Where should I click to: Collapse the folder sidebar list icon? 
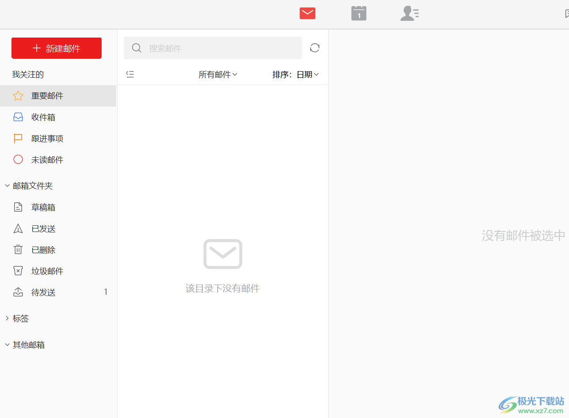click(x=130, y=74)
